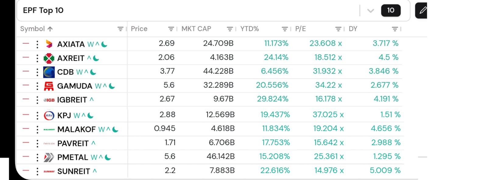The width and height of the screenshot is (487, 180).
Task: Open the three-dot menu for AXIATA
Action: coord(37,44)
